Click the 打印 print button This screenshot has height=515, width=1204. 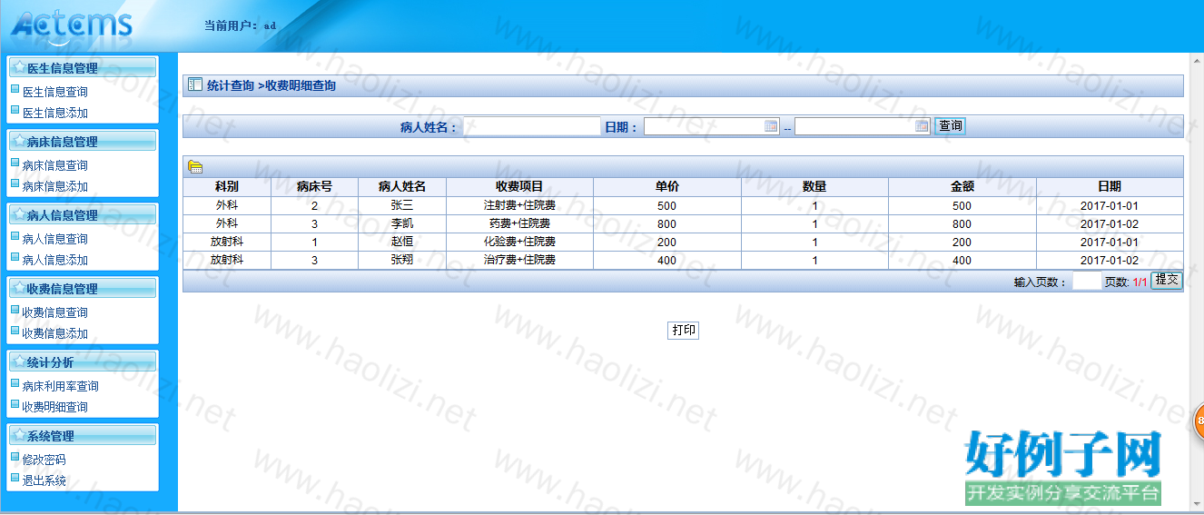684,330
